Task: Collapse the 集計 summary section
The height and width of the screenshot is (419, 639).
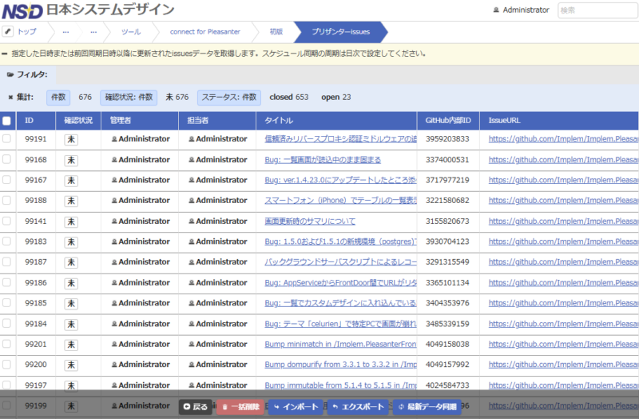Action: (x=26, y=97)
